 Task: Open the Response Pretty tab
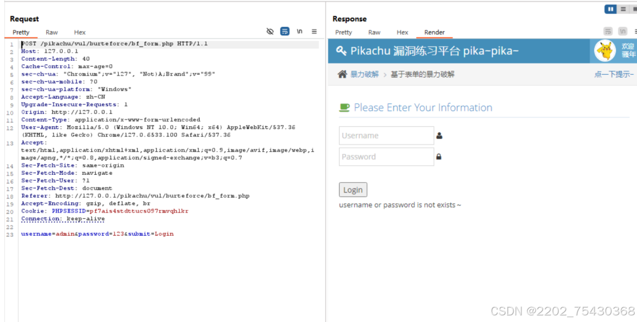(344, 32)
